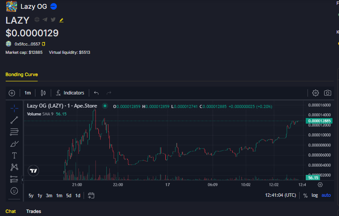Toggle the green market status dot

pos(105,106)
